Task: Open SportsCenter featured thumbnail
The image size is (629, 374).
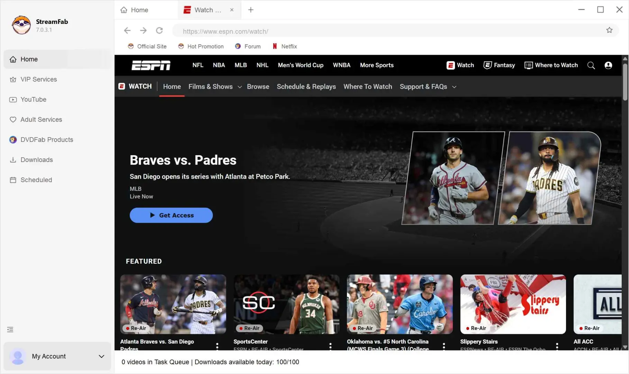Action: coord(286,304)
